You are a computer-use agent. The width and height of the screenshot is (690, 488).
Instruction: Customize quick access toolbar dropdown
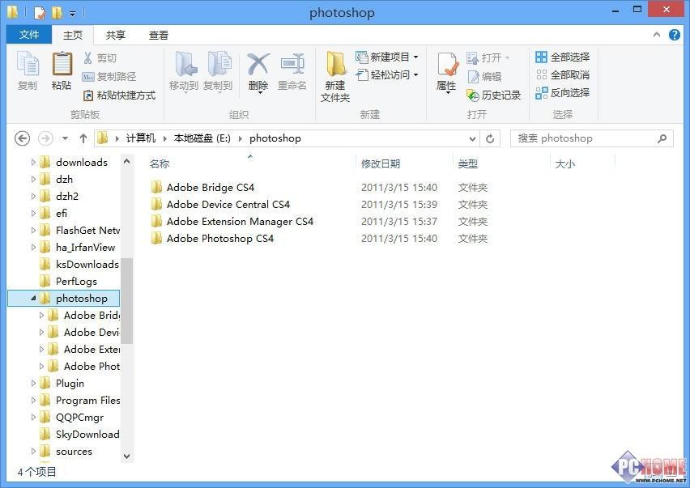73,14
